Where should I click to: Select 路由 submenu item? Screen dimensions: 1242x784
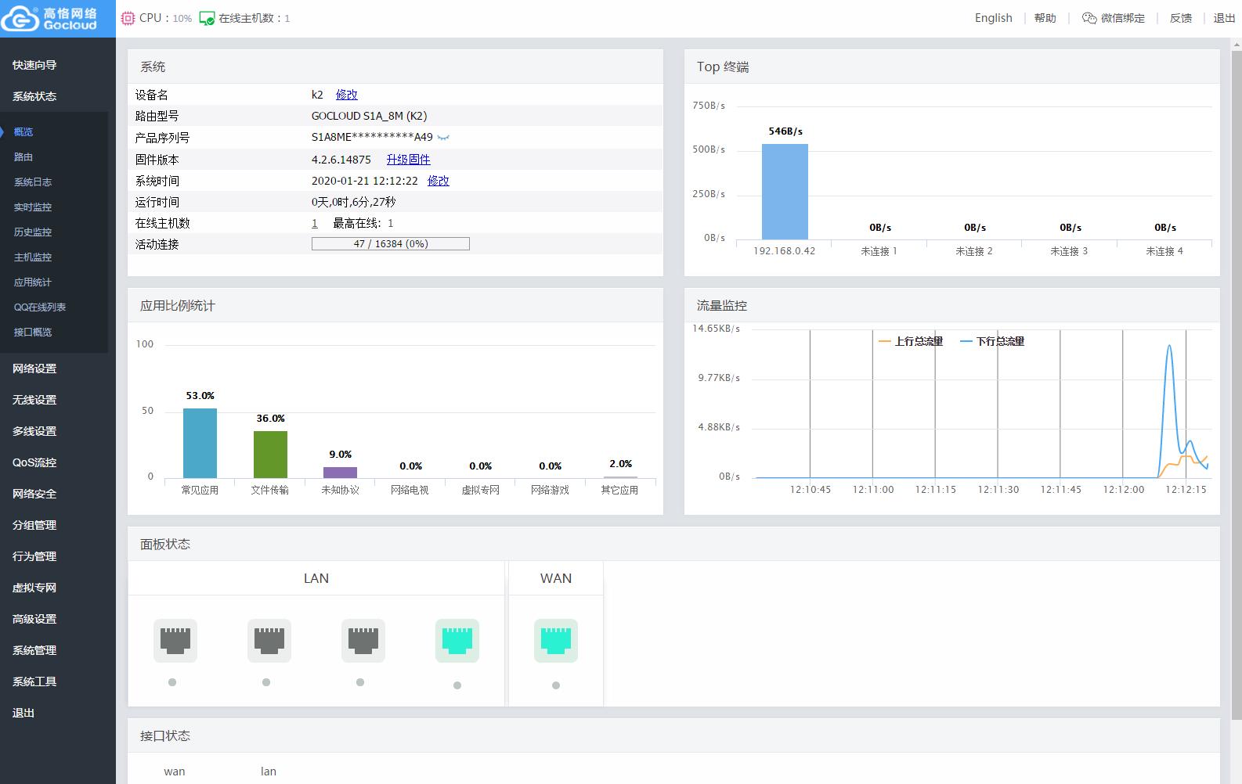click(23, 156)
